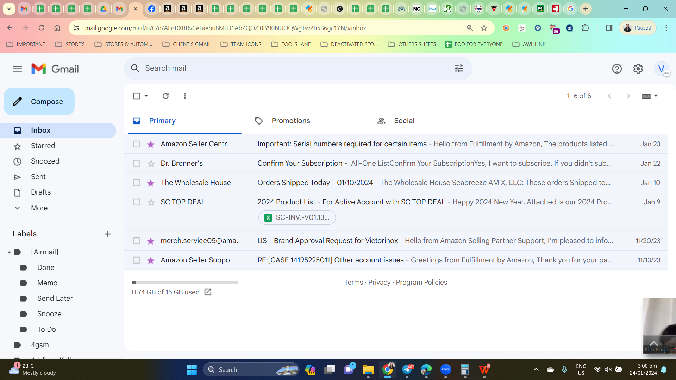Star the SC TOP DEAL email

[x=151, y=202]
